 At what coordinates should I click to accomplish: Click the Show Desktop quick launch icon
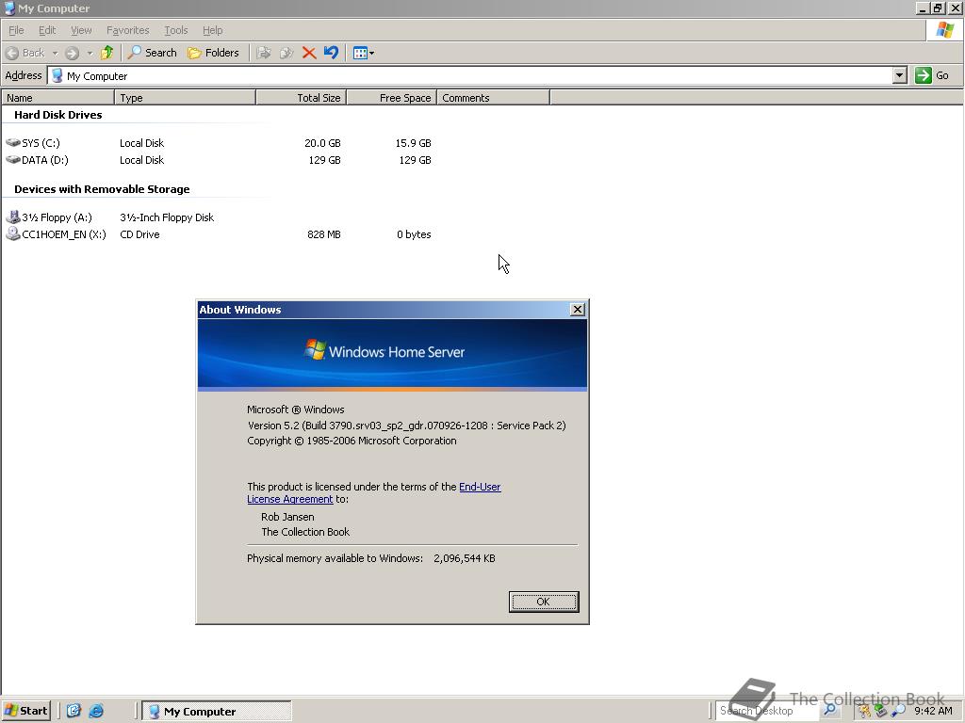coord(74,711)
